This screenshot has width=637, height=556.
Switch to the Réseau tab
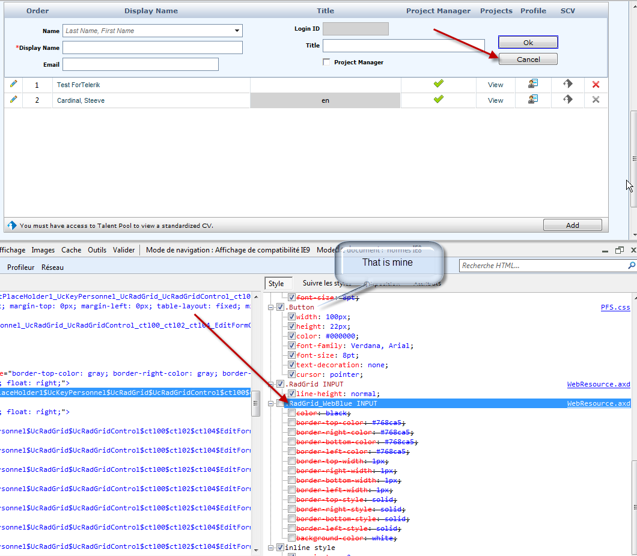pyautogui.click(x=52, y=267)
